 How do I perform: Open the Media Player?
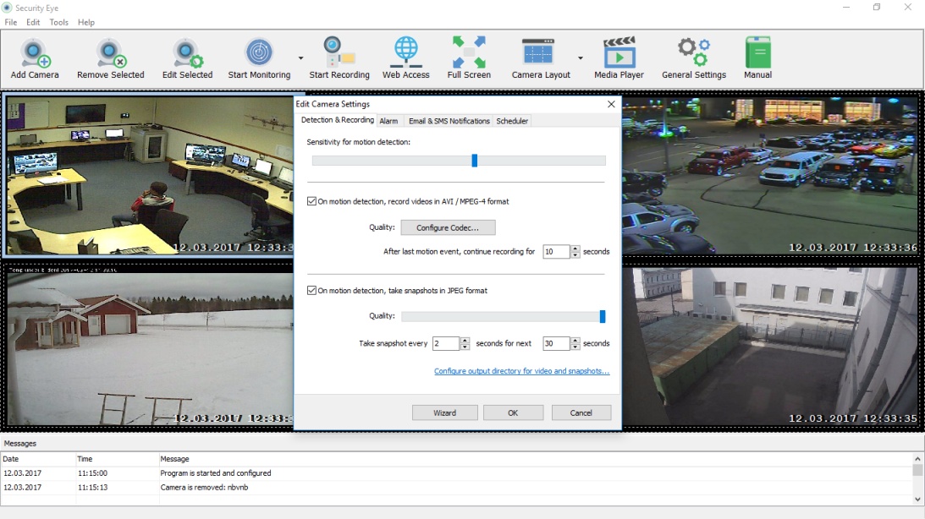(619, 53)
